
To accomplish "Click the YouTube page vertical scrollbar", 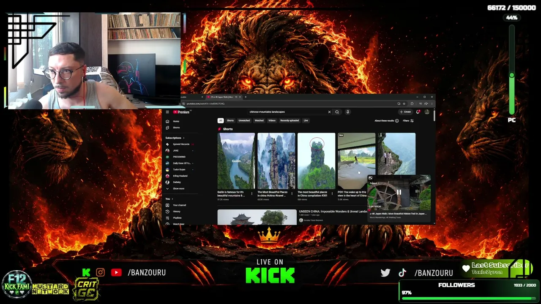I will click(x=434, y=116).
